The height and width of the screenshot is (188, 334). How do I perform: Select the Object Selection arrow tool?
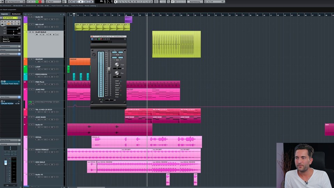pos(115,2)
